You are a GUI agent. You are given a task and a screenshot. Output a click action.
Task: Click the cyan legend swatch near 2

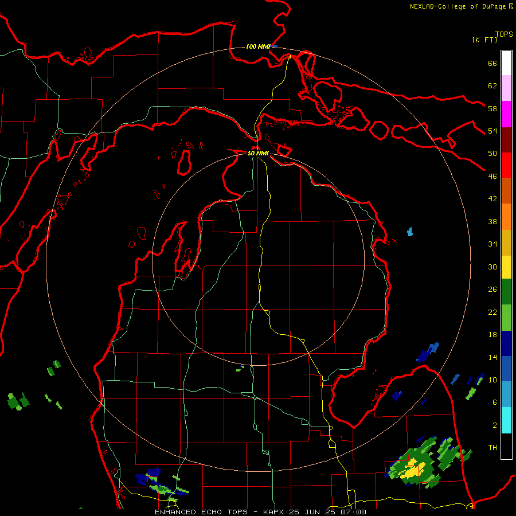click(506, 420)
